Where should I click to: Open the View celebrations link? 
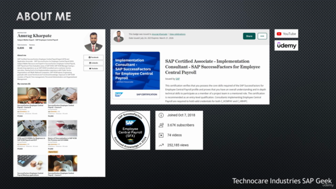(x=177, y=34)
